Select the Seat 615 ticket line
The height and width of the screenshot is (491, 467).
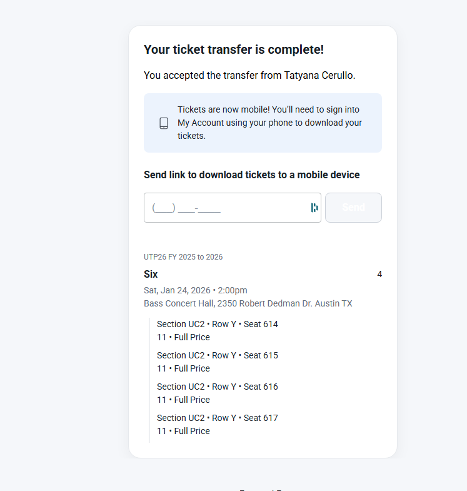coord(217,355)
